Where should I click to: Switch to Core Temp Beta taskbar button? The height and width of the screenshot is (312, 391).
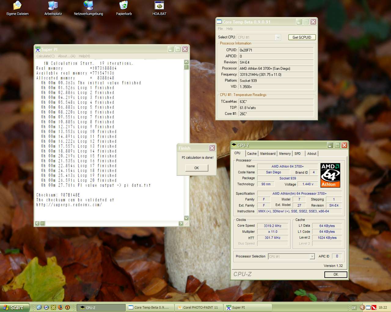pyautogui.click(x=150, y=307)
